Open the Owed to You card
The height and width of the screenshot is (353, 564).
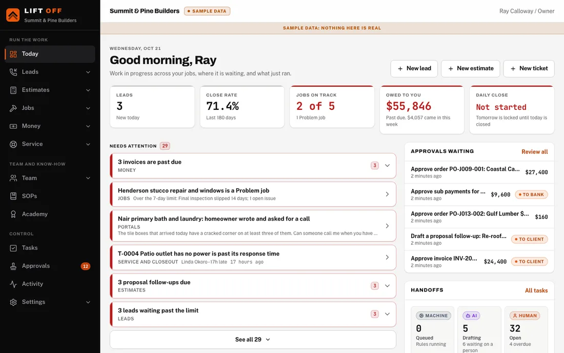pos(422,110)
